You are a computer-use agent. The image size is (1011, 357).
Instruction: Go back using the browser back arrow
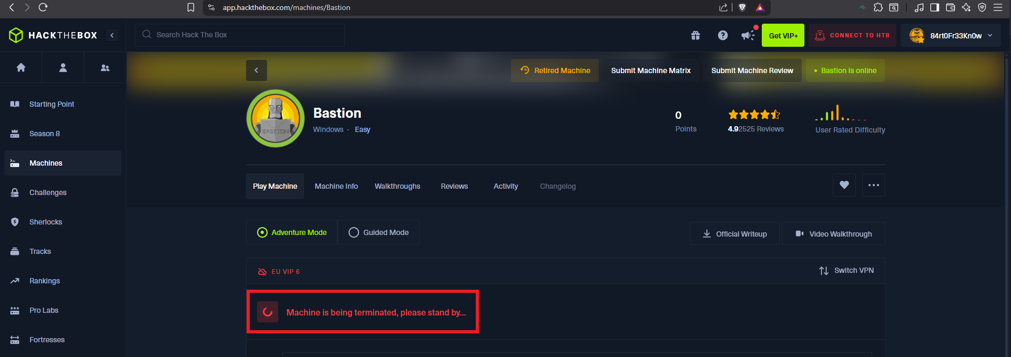[12, 7]
